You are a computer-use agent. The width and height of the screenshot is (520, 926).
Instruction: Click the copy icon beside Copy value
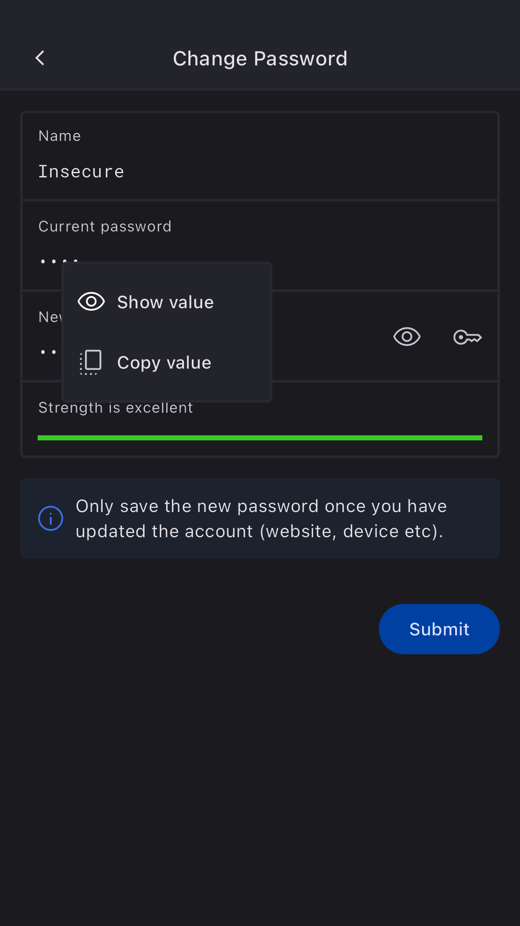[x=91, y=362]
